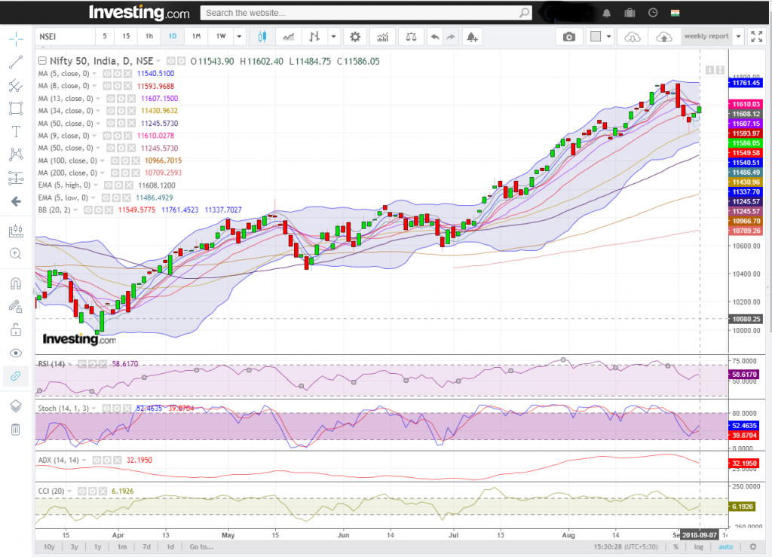
Task: Select the 1W interval
Action: pos(221,36)
